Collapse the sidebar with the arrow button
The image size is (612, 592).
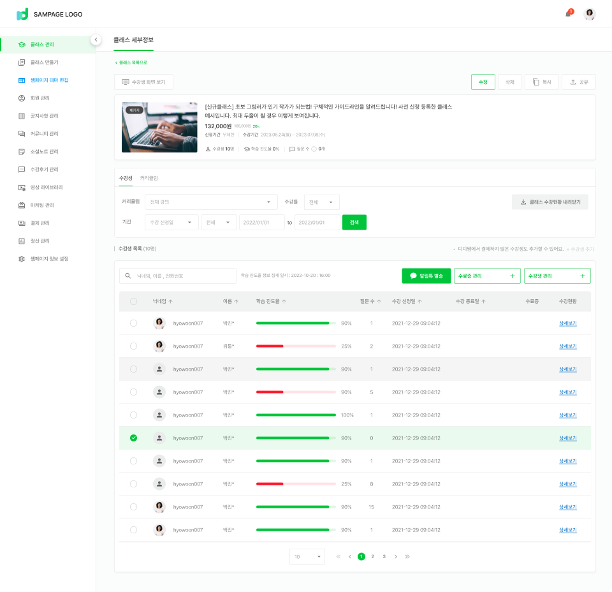96,40
